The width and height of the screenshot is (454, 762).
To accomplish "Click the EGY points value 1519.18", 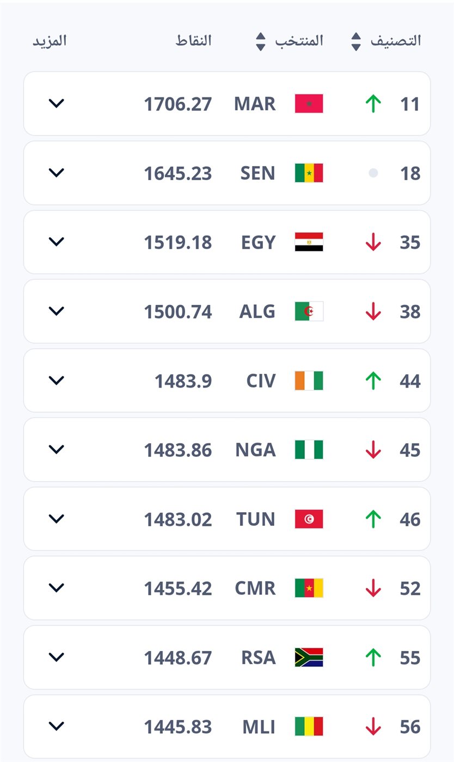I will coord(177,242).
